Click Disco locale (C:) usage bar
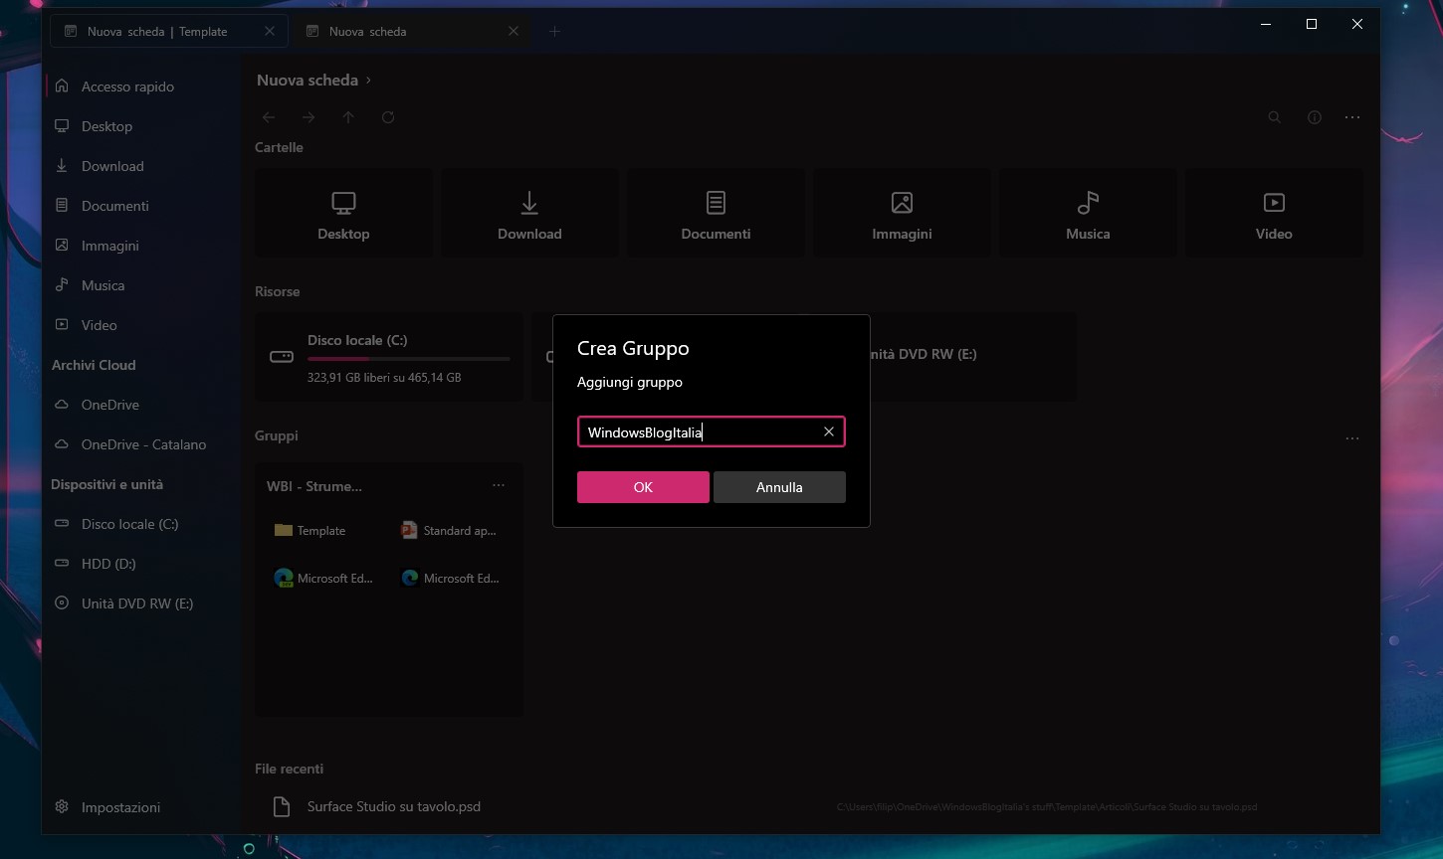Image resolution: width=1443 pixels, height=859 pixels. pyautogui.click(x=409, y=359)
